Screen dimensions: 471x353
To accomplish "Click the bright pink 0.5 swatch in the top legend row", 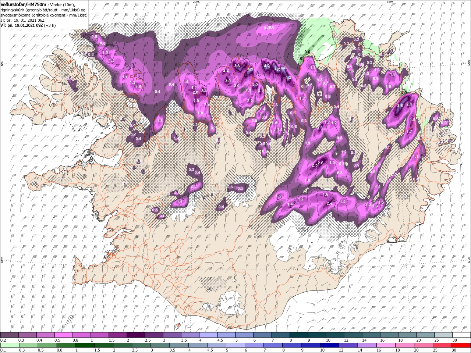I will point(63,335).
